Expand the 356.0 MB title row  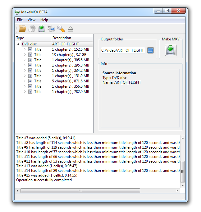(x=25, y=86)
